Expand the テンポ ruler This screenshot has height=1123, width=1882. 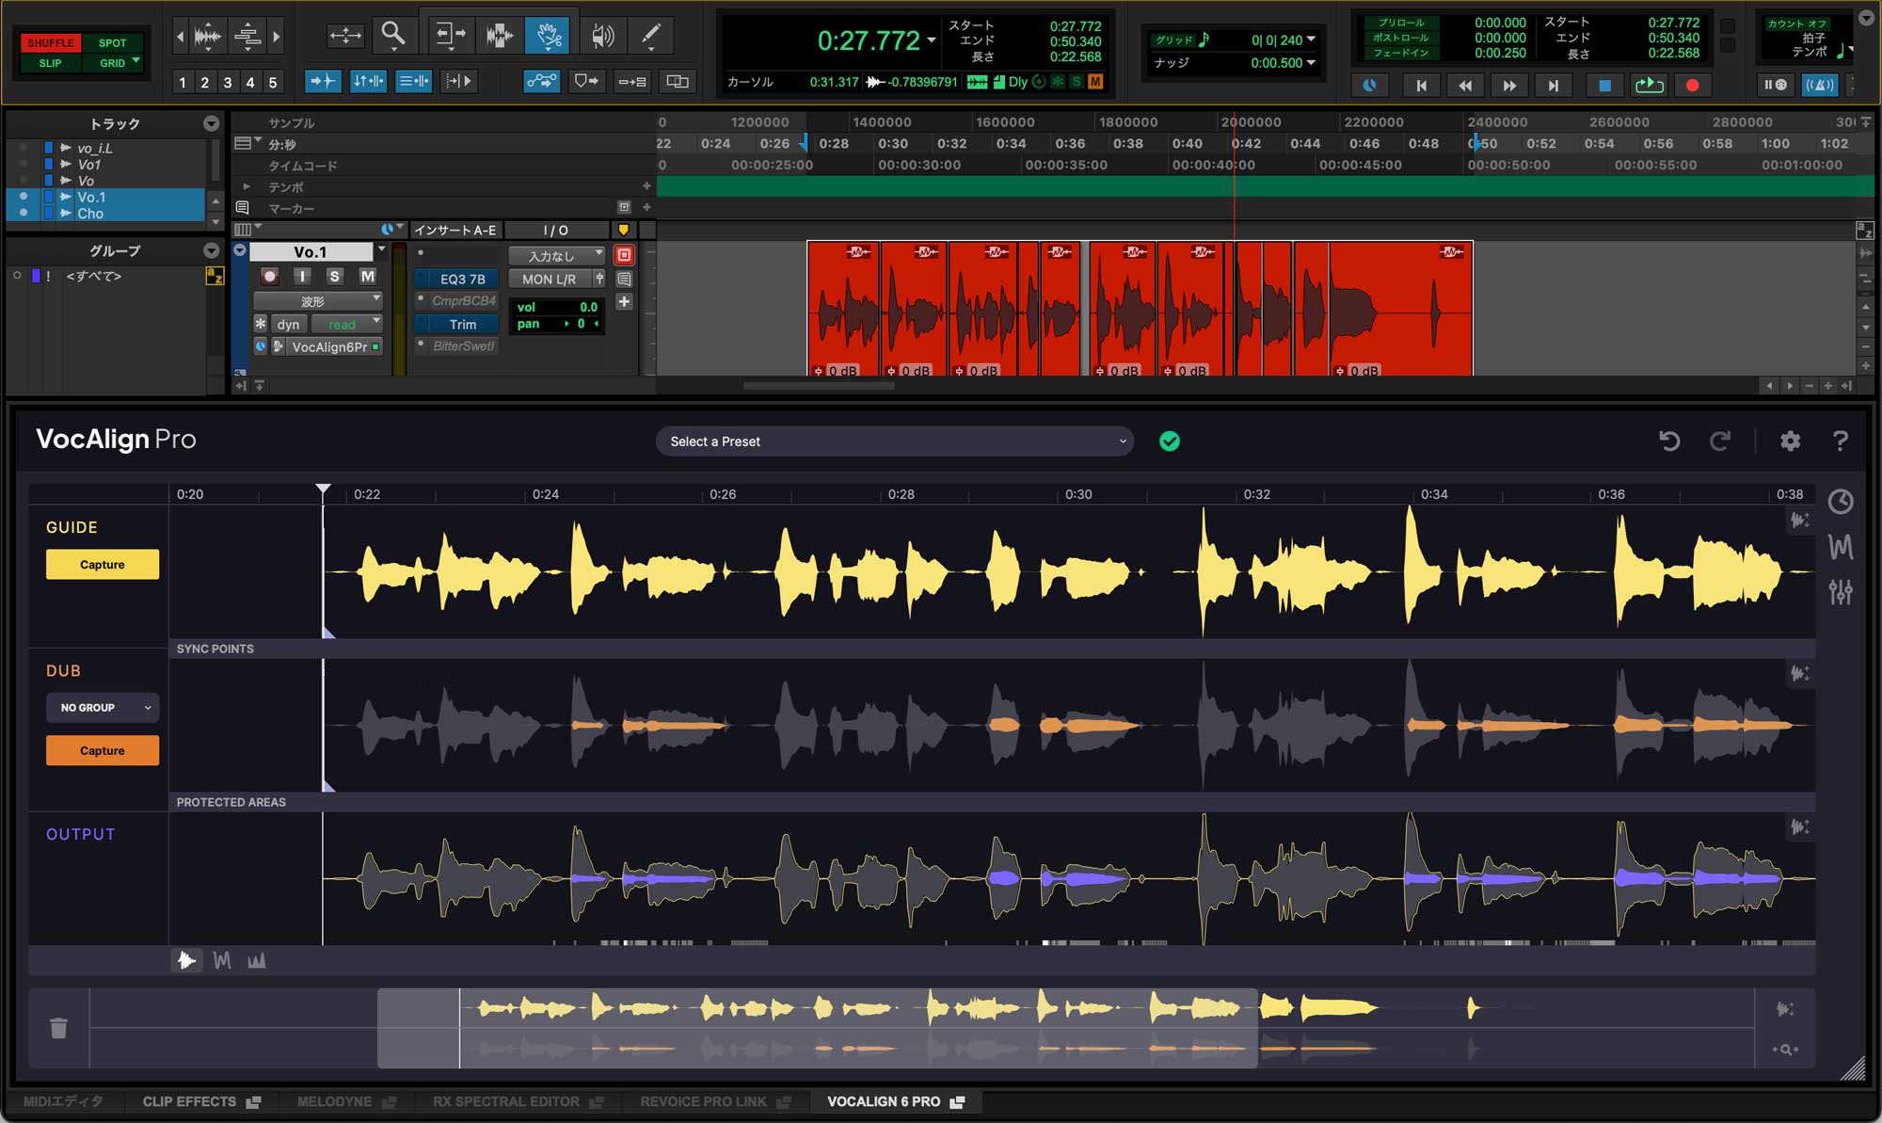pos(247,186)
